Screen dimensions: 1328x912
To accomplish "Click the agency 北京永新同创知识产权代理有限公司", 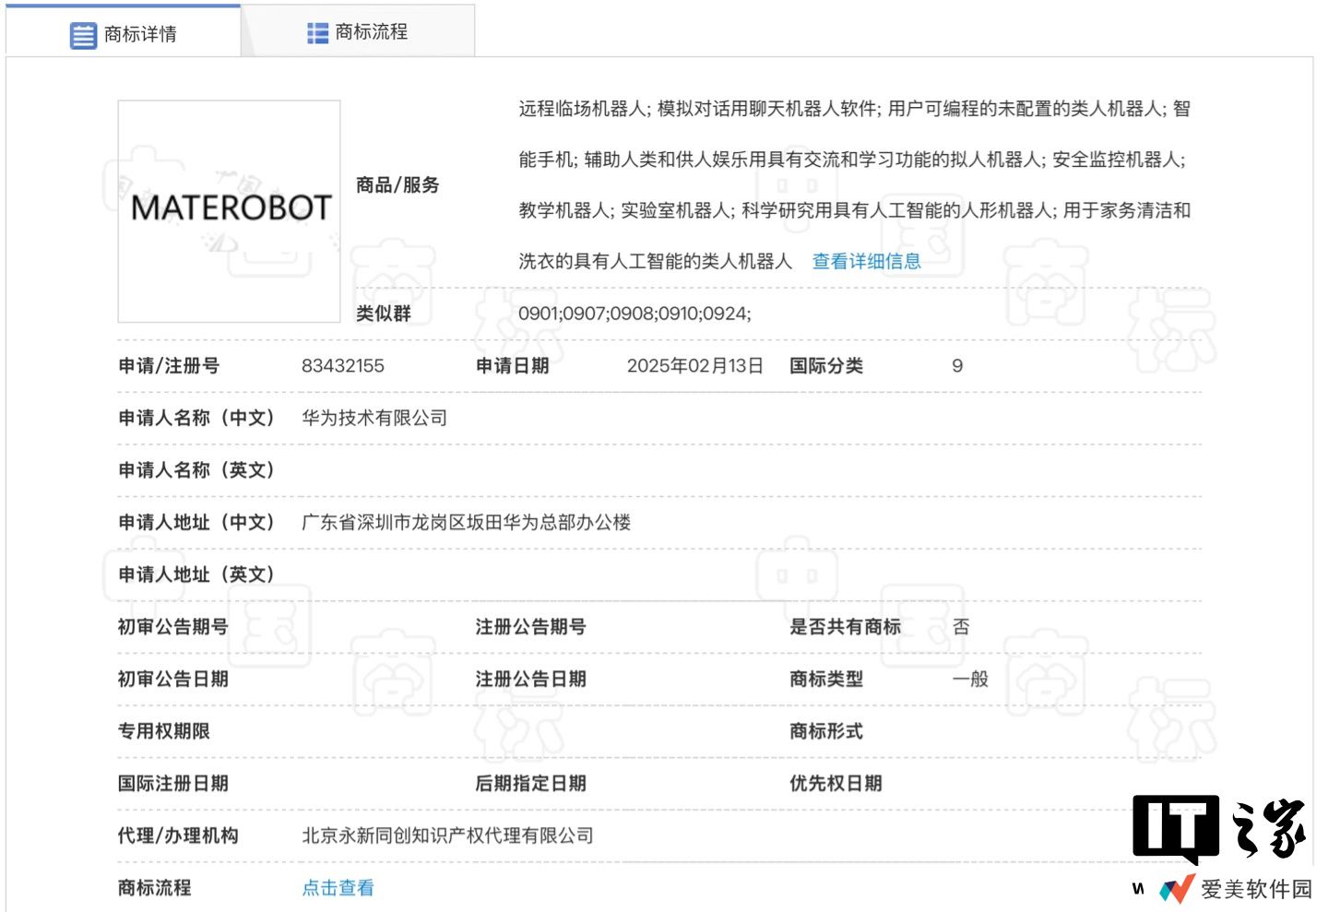I will (x=447, y=835).
